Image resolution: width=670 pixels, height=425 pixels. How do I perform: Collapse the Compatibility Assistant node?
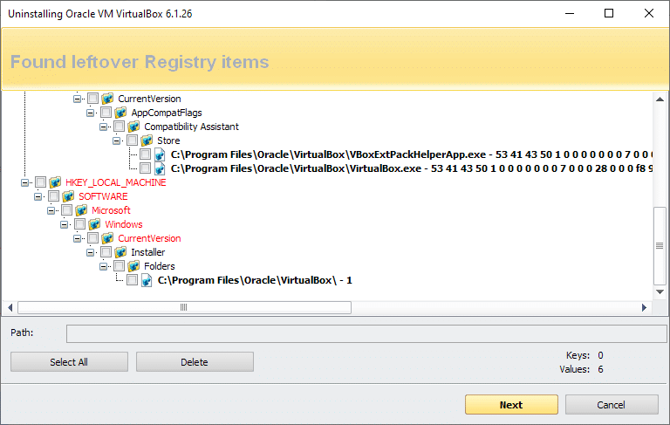click(104, 127)
